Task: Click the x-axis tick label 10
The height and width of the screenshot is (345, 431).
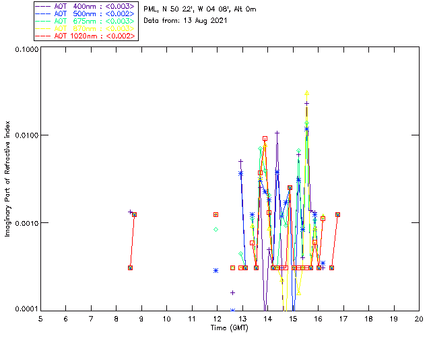Action: [x=166, y=319]
